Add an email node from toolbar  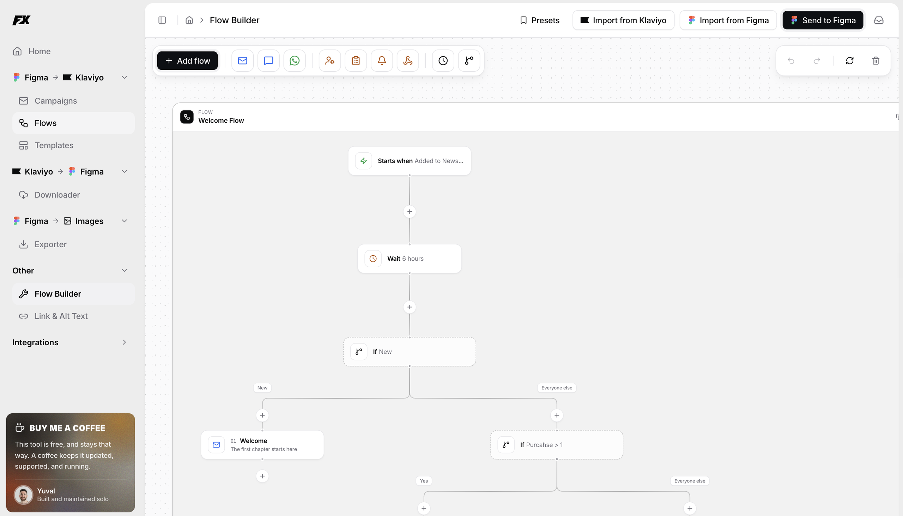(x=242, y=61)
